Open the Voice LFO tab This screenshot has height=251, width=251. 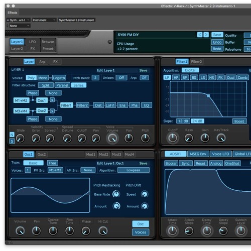[x=221, y=154]
